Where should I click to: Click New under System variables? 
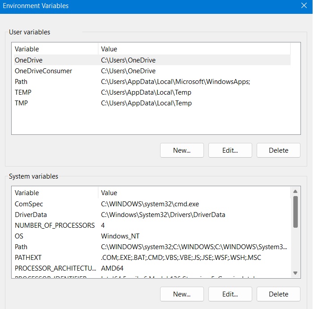click(x=182, y=294)
